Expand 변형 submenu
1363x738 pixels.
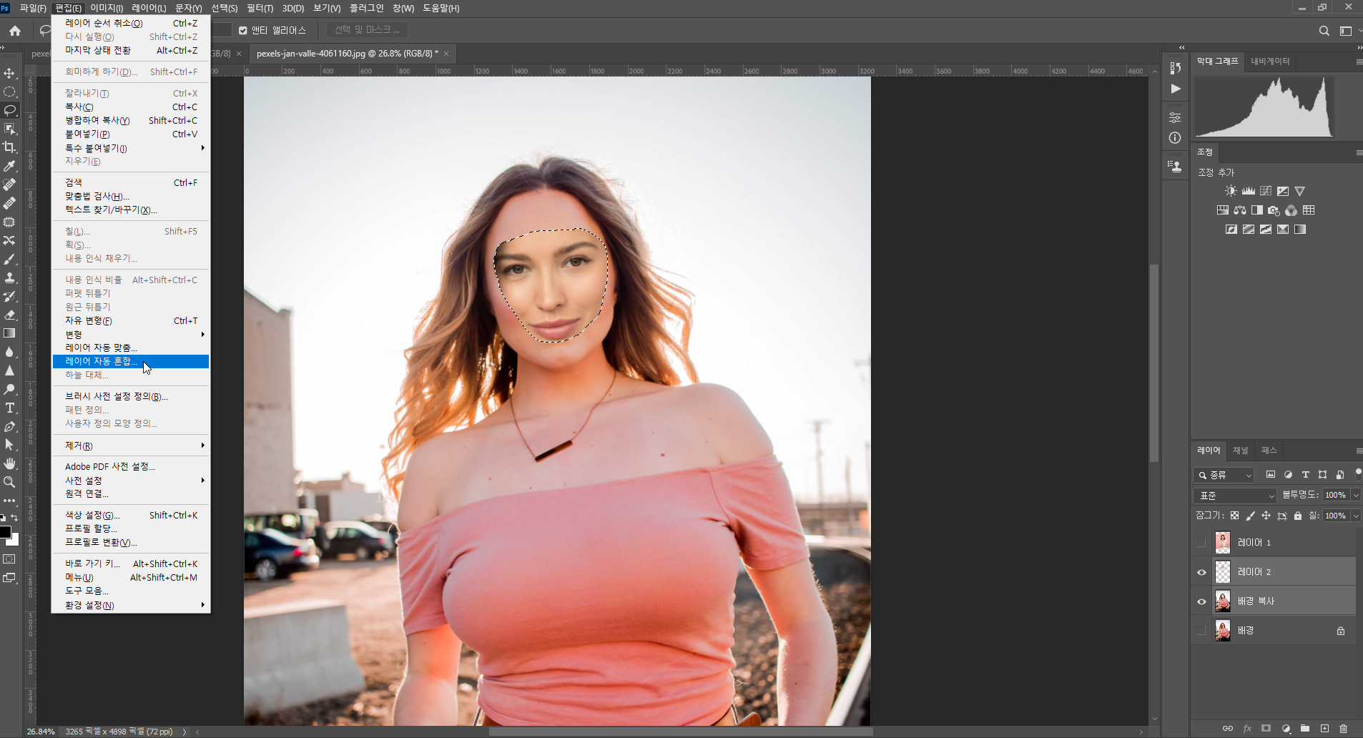131,334
